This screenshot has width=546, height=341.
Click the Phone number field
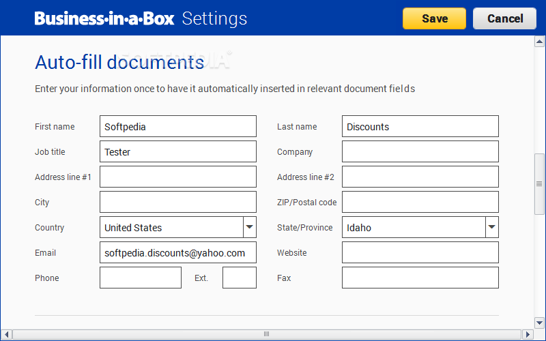coord(141,278)
